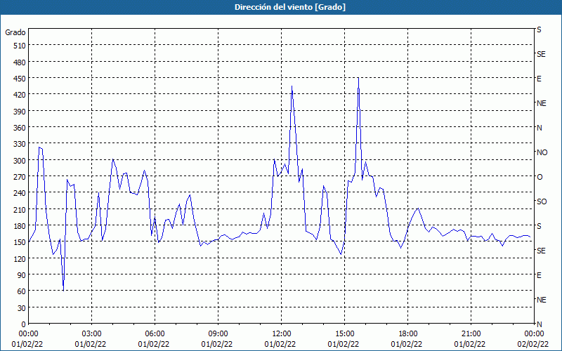562x351 pixels.
Task: Click the "210" degree axis label
Action: 20,209
